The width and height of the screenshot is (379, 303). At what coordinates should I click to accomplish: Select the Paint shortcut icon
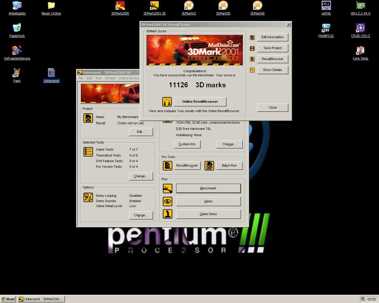17,75
